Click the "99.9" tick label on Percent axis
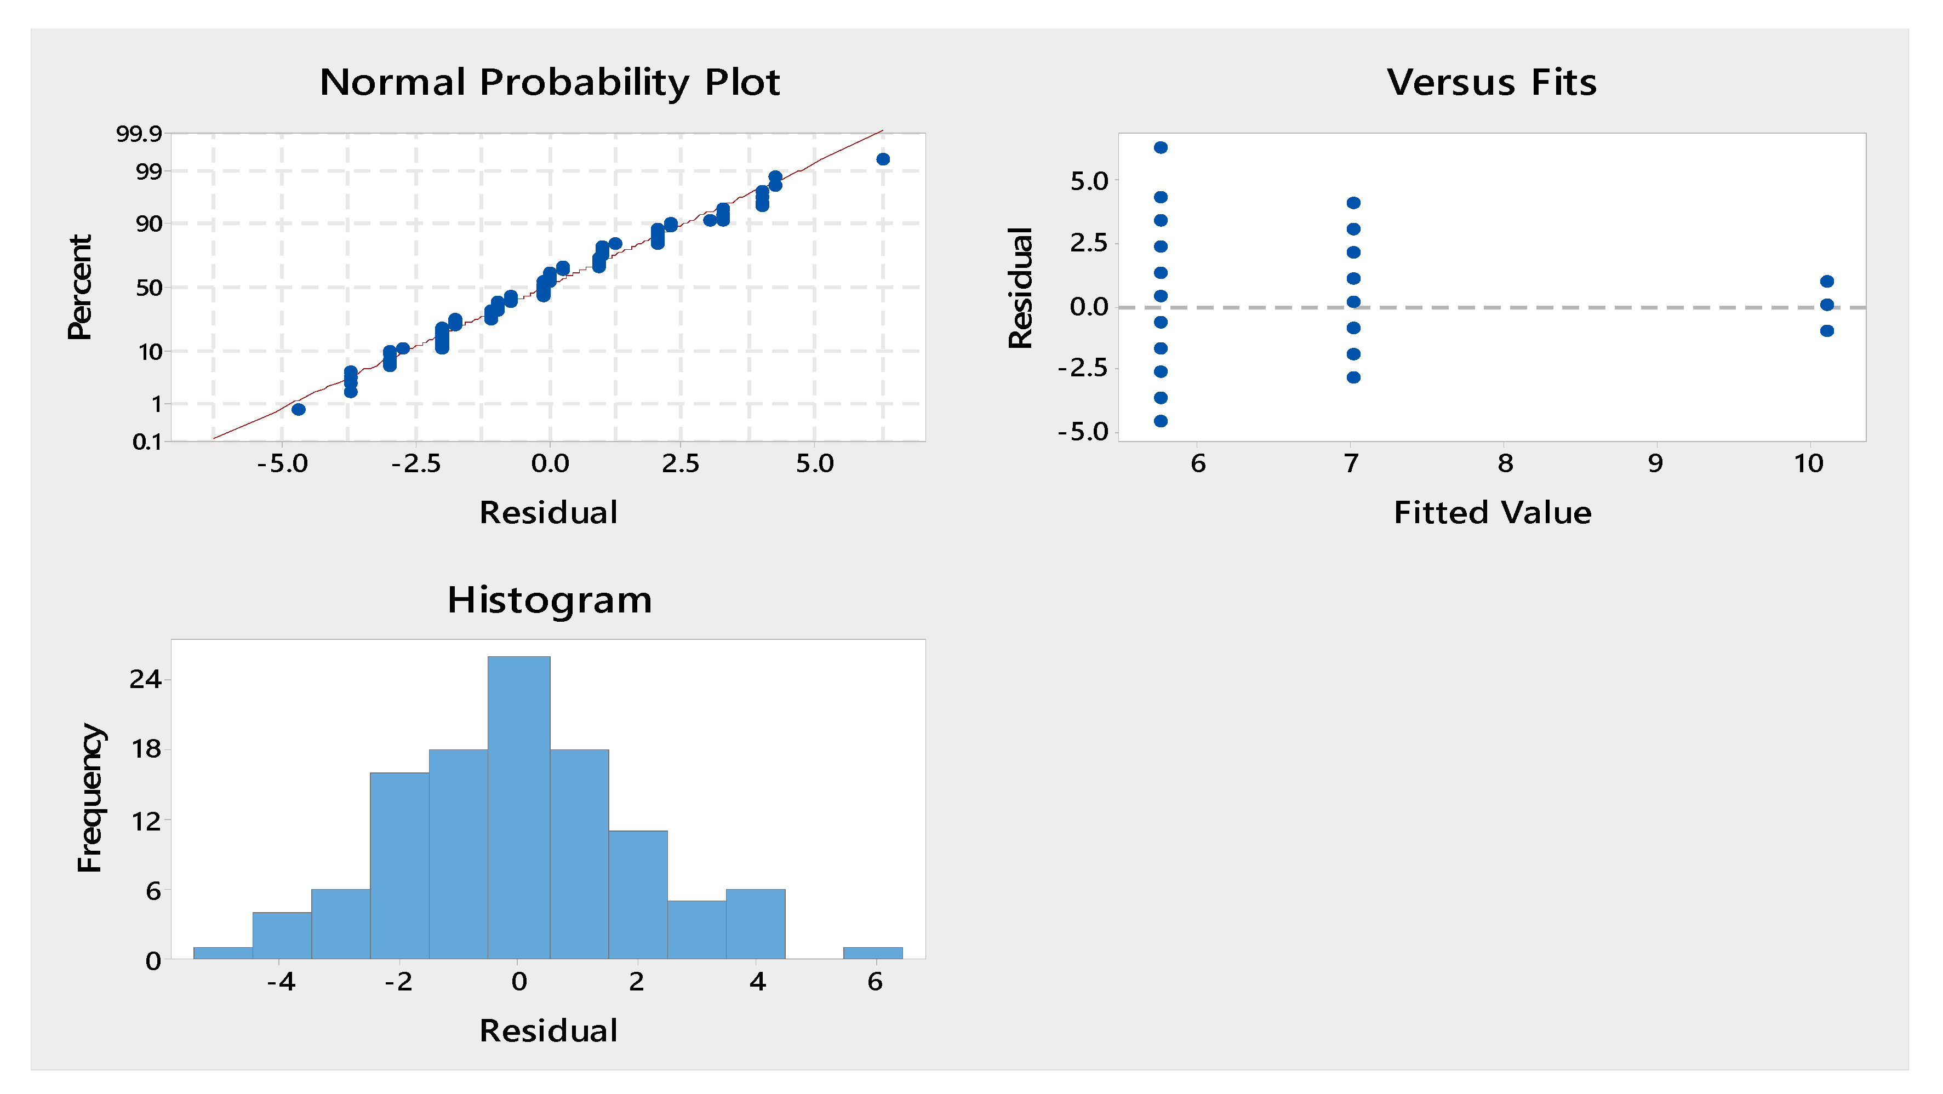1943x1094 pixels. [x=139, y=134]
